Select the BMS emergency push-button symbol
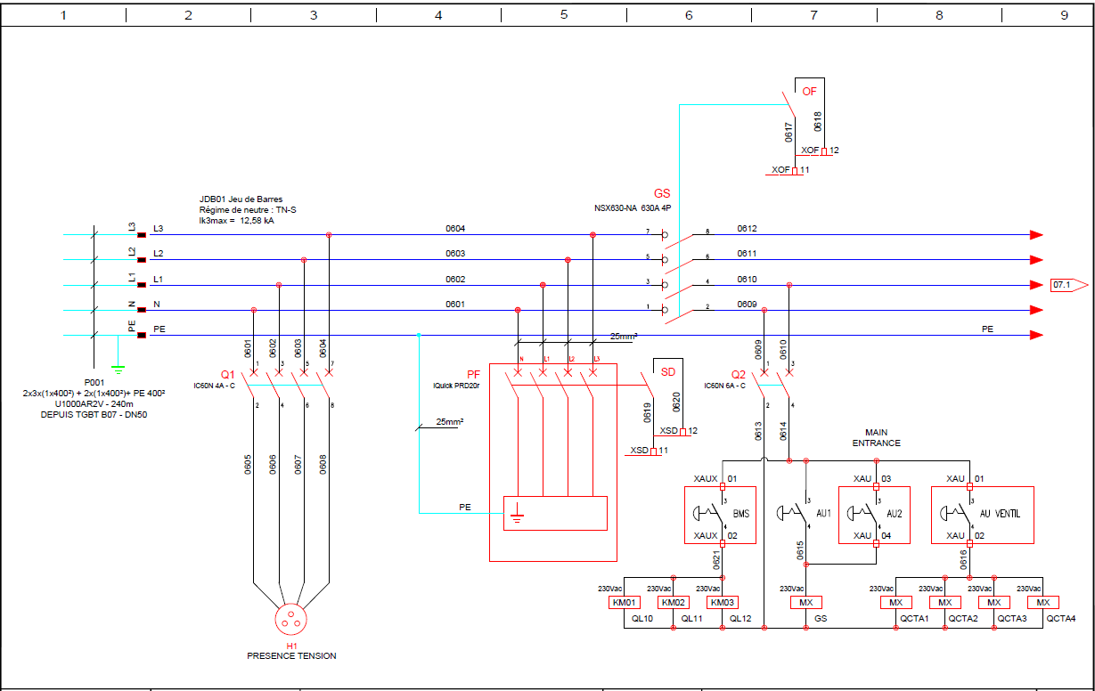 tap(709, 514)
